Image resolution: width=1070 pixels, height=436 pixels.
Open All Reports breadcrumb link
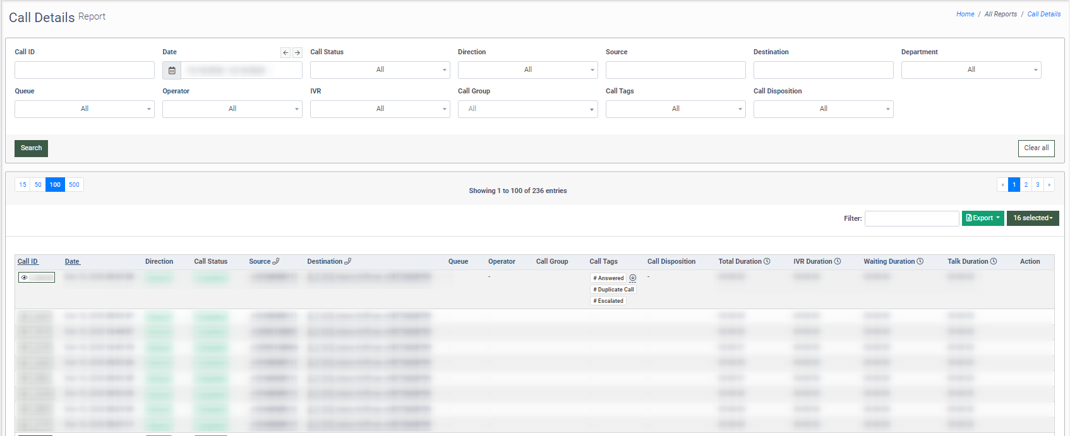click(1001, 14)
